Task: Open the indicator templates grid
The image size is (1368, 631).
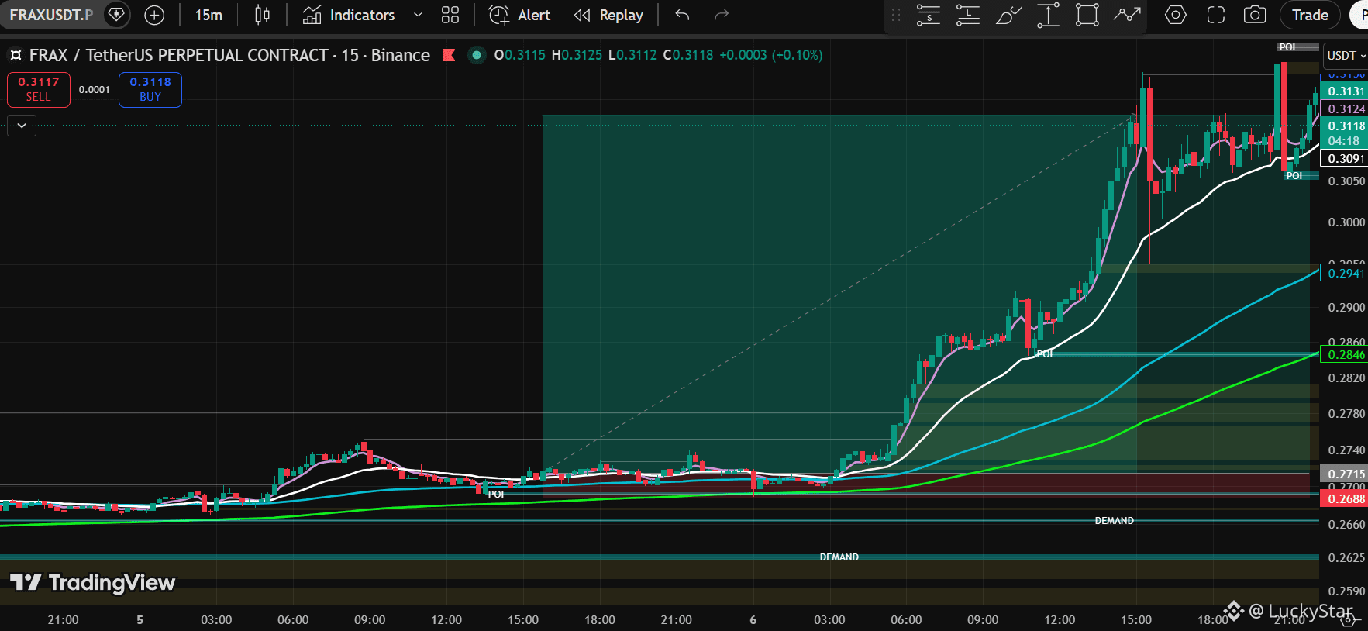Action: [x=450, y=15]
